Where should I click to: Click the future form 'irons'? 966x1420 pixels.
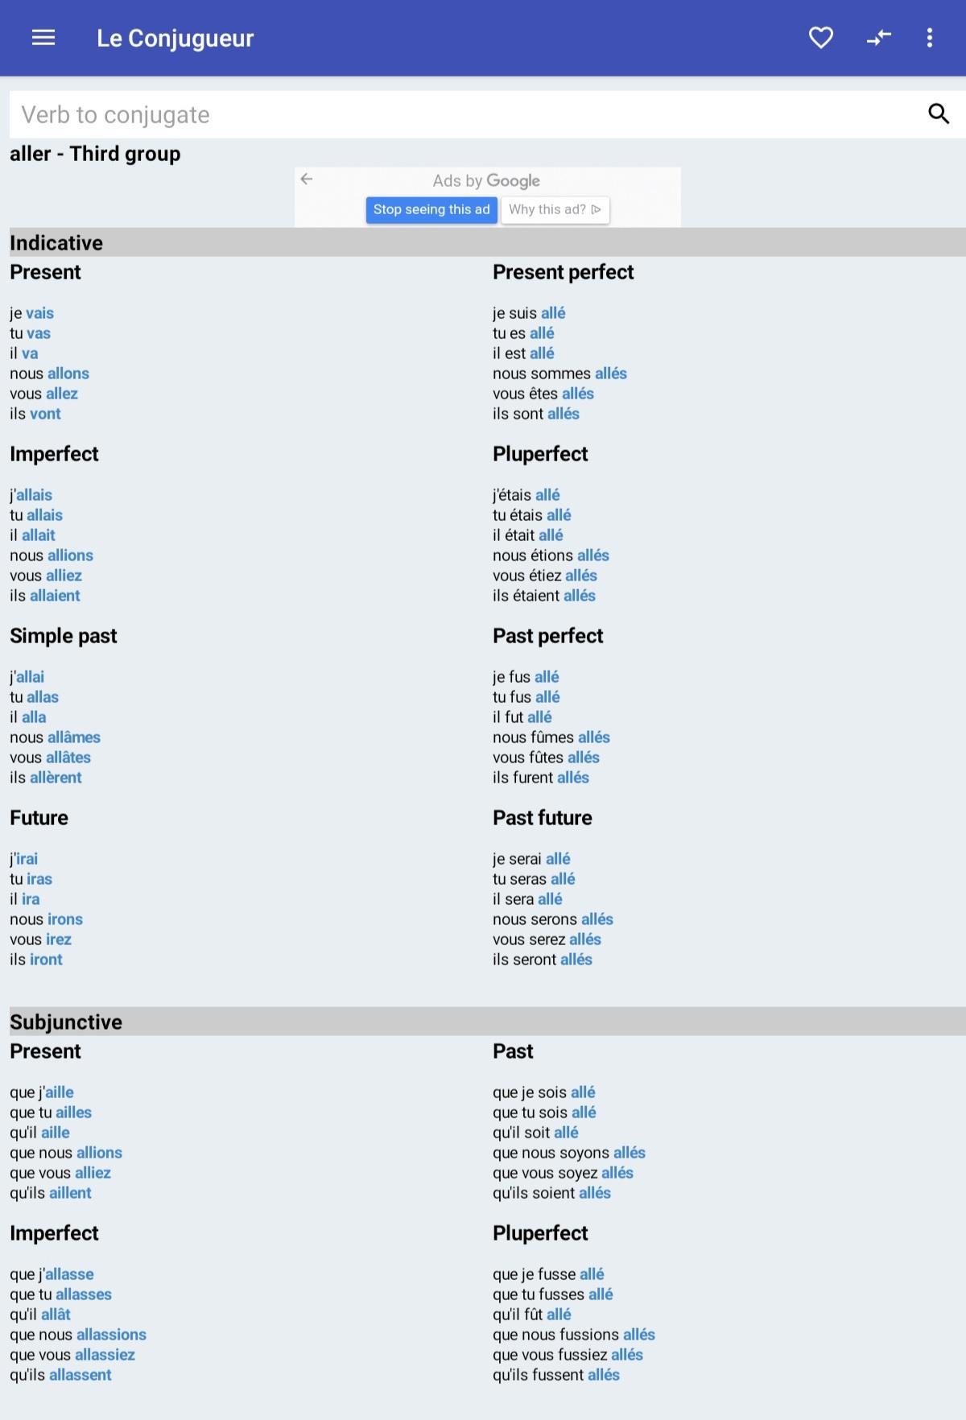64,919
